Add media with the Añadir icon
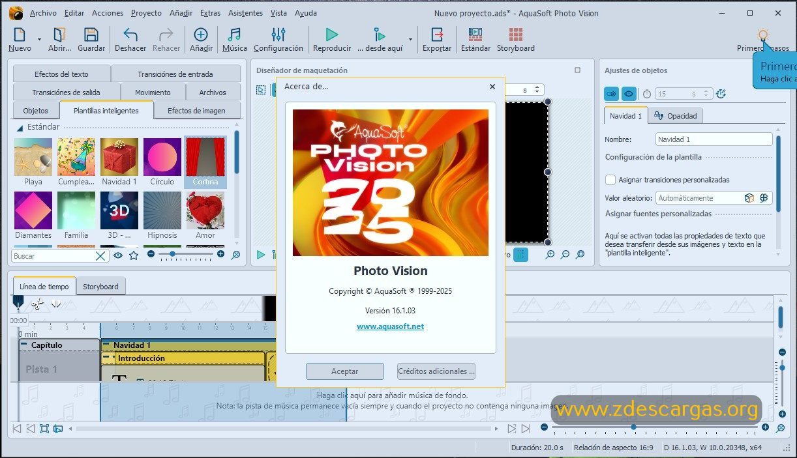Screen dimensions: 797x458 (201, 35)
